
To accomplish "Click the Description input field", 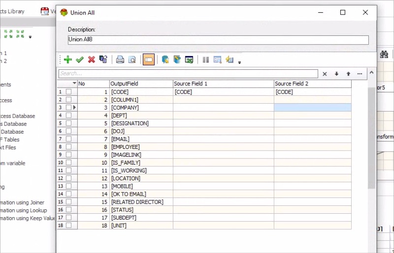I will 218,40.
